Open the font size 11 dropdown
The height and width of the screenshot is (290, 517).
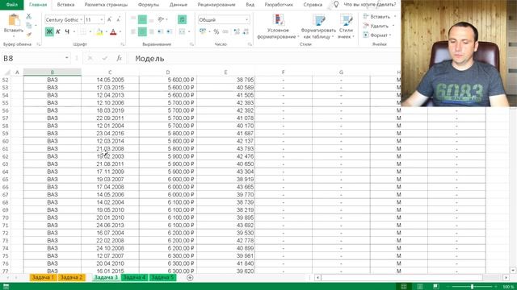pos(101,19)
